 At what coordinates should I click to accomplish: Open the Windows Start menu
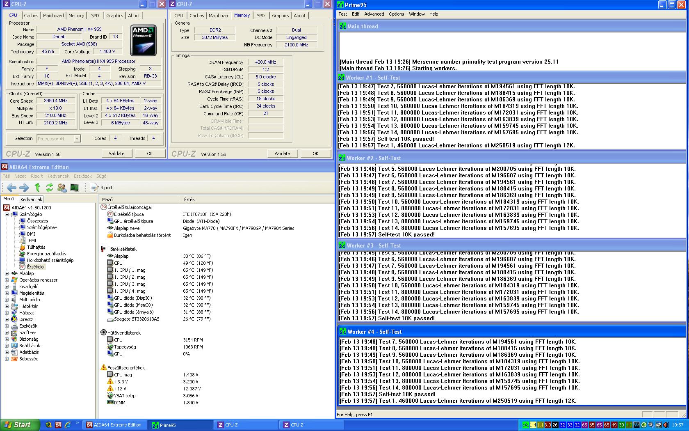coord(20,425)
